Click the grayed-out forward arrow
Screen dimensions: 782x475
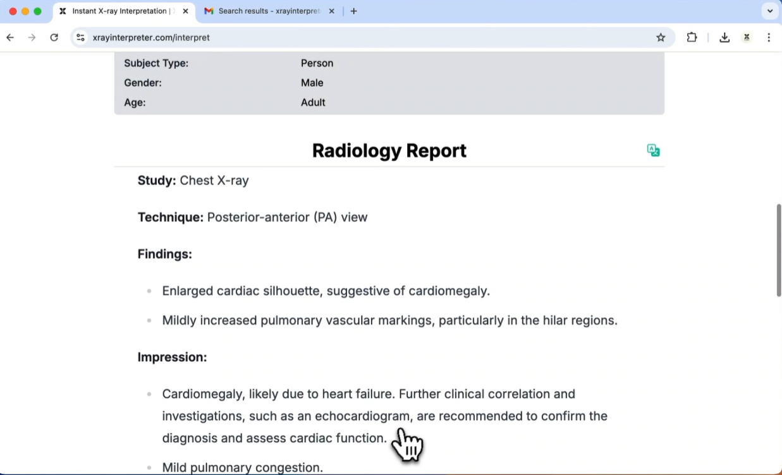coord(32,37)
